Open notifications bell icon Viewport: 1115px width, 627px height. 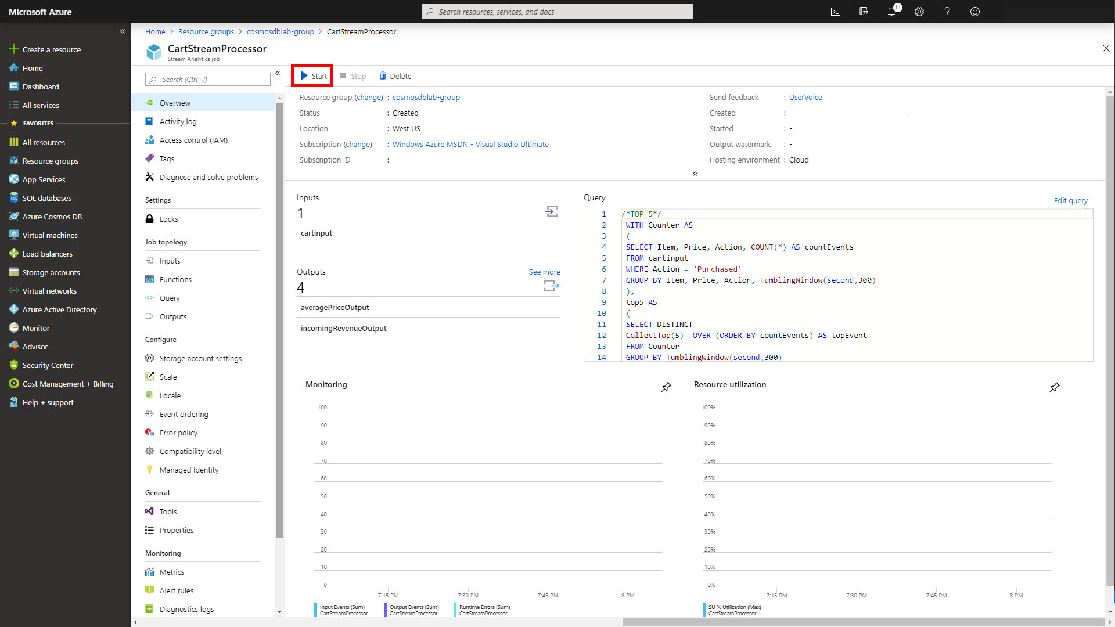891,12
